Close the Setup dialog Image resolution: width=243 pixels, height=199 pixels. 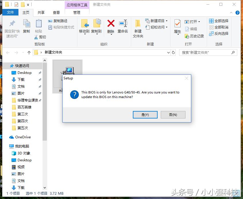tap(187, 79)
